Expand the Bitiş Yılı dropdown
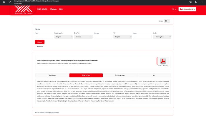The width and height of the screenshot is (206, 116). tap(83, 37)
